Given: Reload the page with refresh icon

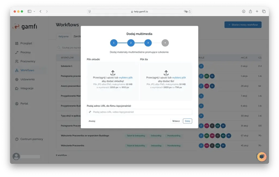Looking at the screenshot, I should pyautogui.click(x=189, y=12).
